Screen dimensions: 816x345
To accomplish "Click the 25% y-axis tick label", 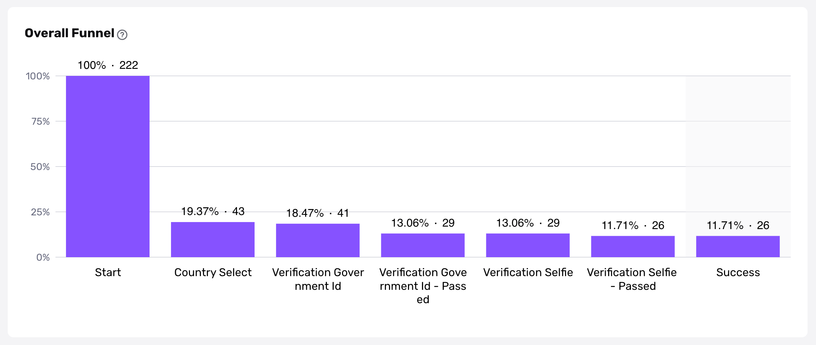I will click(40, 212).
